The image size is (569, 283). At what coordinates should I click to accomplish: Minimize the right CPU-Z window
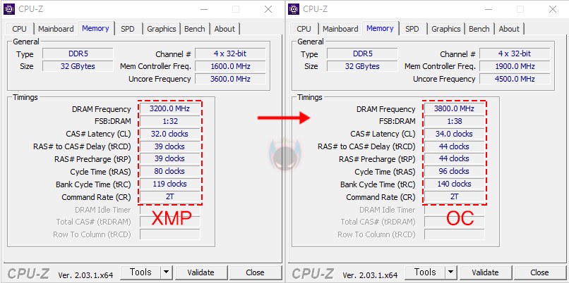click(x=488, y=9)
